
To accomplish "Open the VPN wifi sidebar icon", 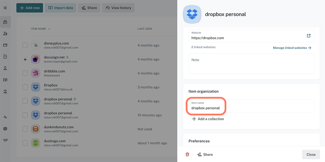I will (x=5, y=140).
